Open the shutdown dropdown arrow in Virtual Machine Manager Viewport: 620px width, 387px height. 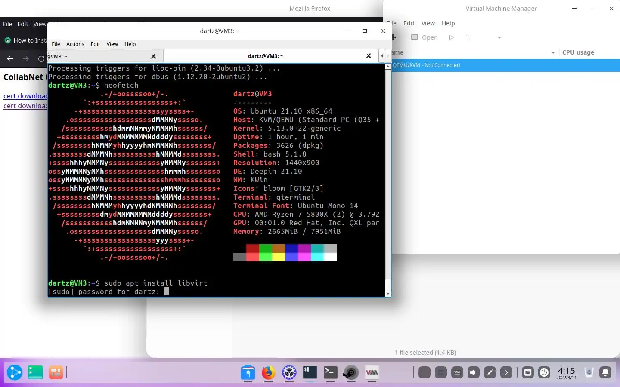click(499, 37)
